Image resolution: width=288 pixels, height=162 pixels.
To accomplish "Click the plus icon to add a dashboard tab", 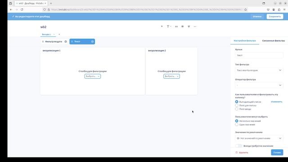I will pos(59,34).
